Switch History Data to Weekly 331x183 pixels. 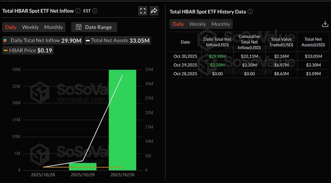pos(197,24)
